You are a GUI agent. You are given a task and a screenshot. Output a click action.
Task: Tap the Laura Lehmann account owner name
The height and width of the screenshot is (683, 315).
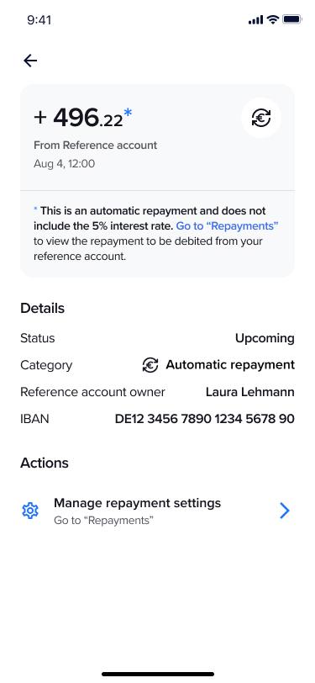(250, 392)
